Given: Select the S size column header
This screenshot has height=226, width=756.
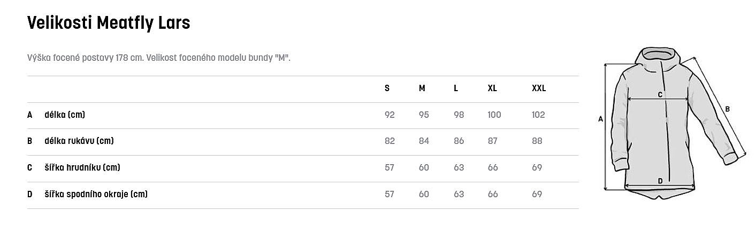Looking at the screenshot, I should (387, 88).
